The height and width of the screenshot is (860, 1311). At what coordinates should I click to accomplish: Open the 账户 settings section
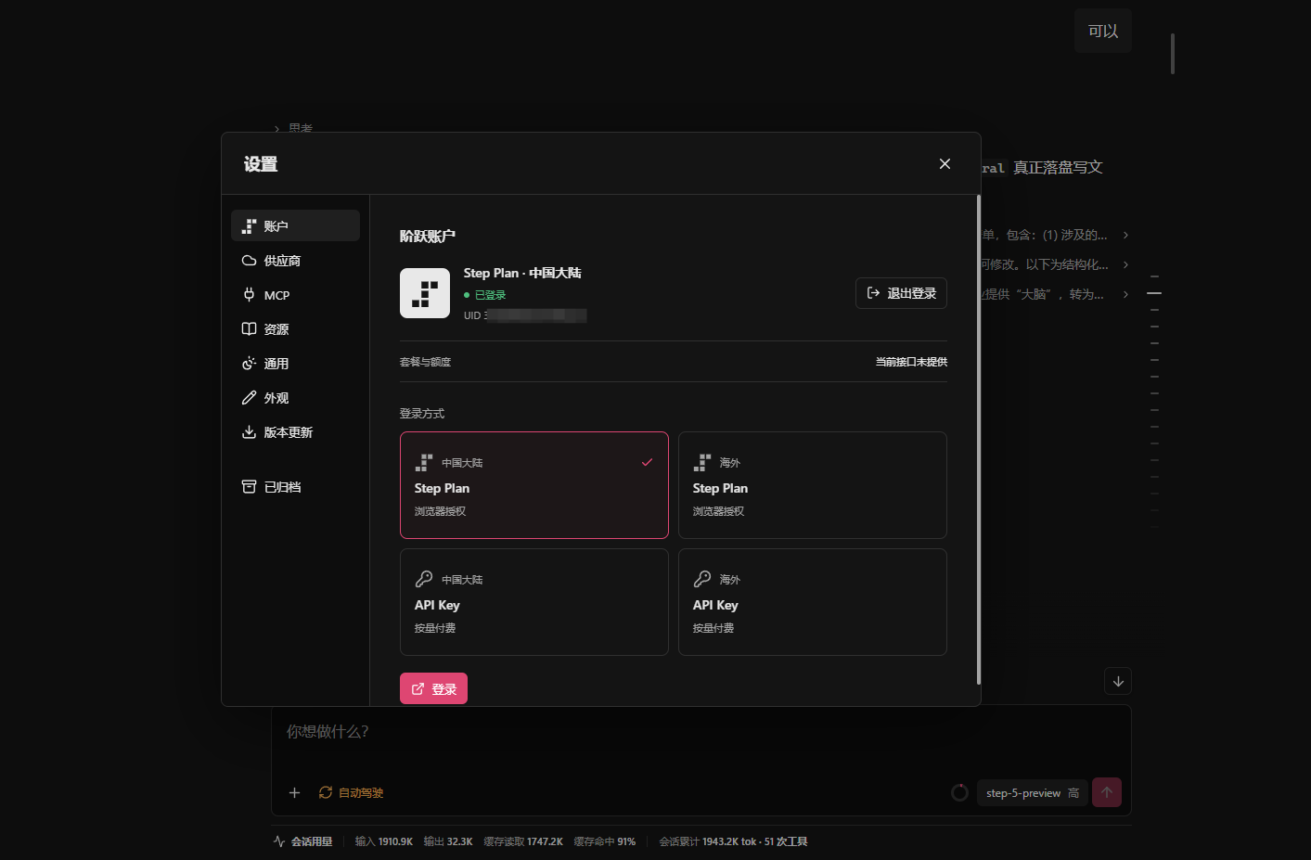(295, 225)
